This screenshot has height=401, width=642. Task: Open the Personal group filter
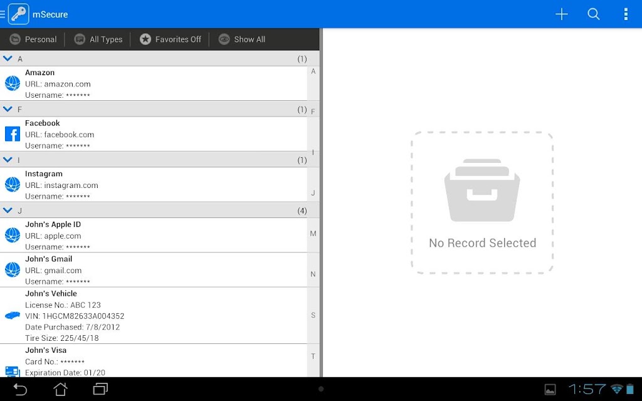pyautogui.click(x=33, y=39)
